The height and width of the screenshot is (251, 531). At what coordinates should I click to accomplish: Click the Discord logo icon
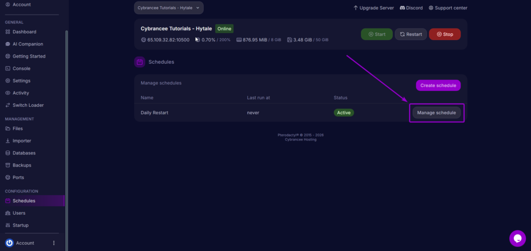click(402, 8)
